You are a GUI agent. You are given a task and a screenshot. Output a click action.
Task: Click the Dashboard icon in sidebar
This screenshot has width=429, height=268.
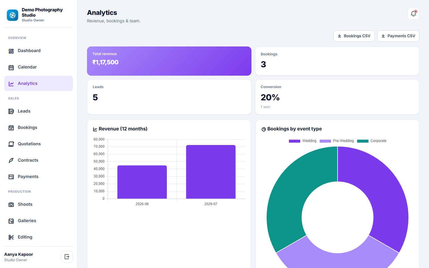point(11,51)
